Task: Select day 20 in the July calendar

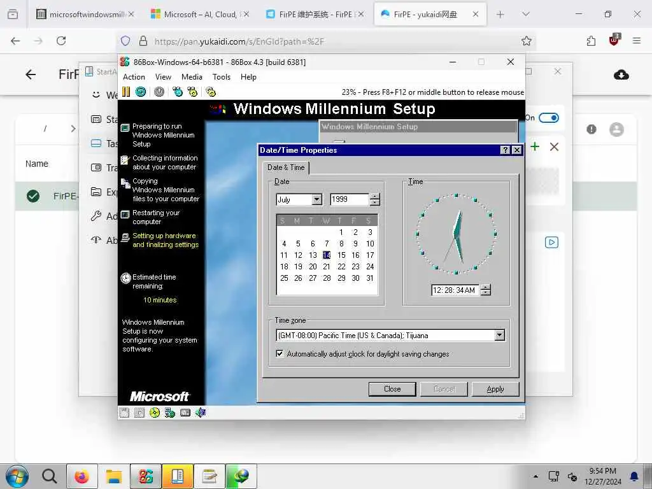Action: click(x=313, y=267)
